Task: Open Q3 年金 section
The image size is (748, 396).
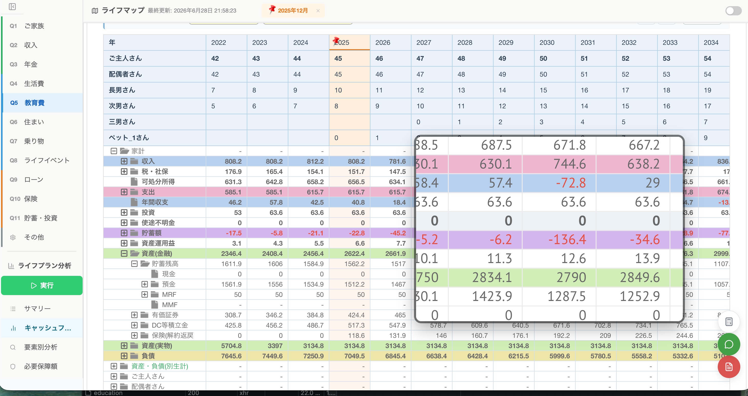Action: 42,64
